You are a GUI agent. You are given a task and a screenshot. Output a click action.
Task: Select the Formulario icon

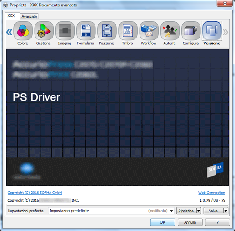(x=86, y=31)
